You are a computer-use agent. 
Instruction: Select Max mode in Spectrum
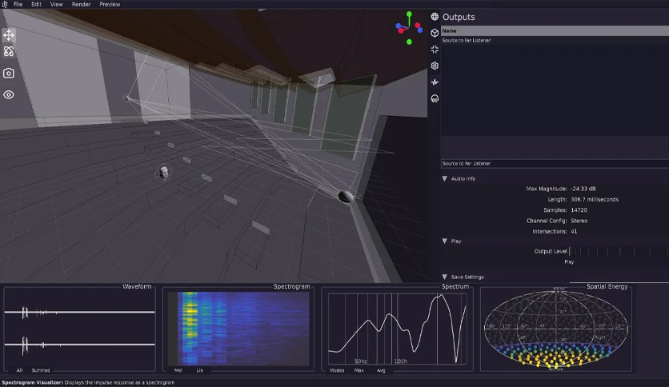tap(359, 370)
